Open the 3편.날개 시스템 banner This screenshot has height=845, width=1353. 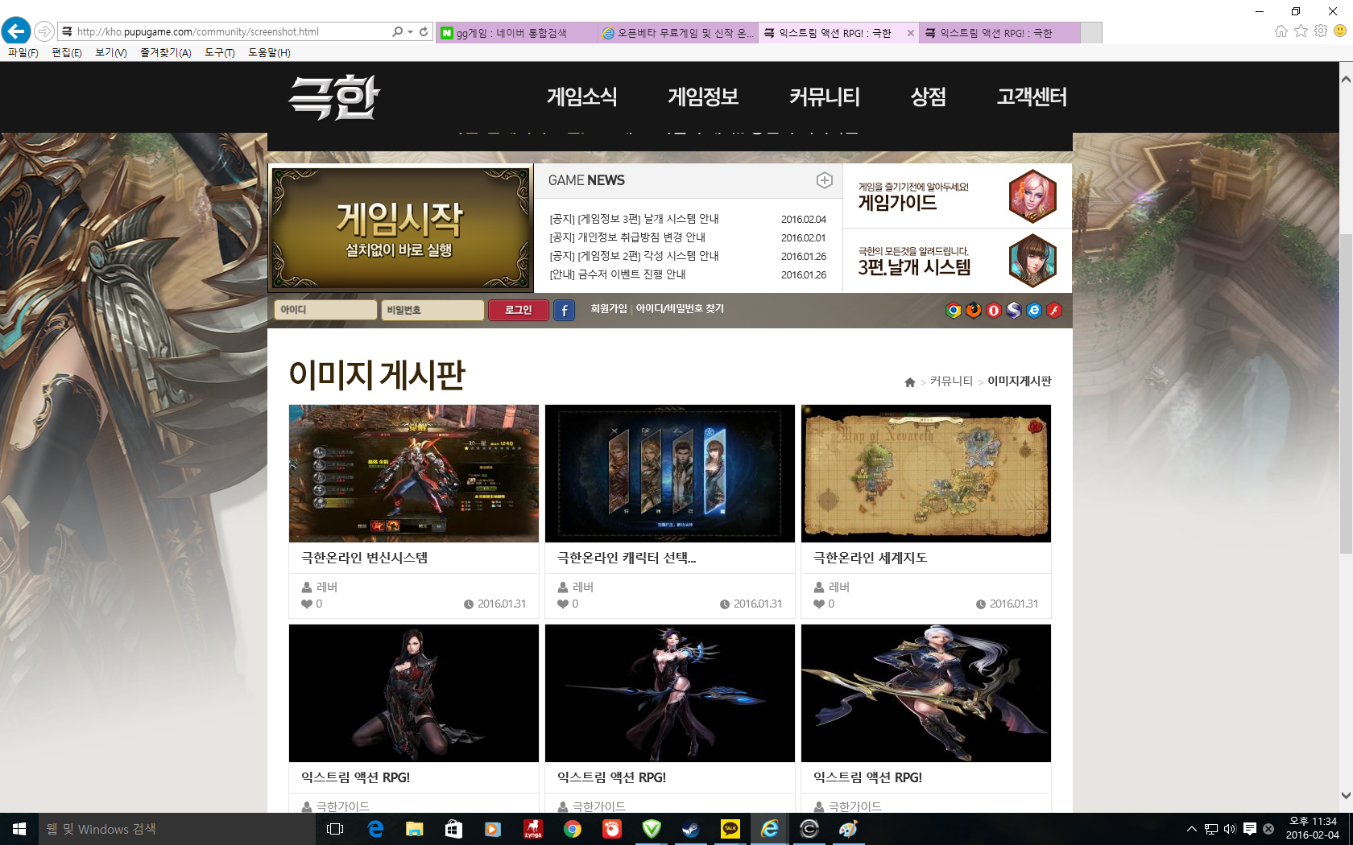[957, 261]
